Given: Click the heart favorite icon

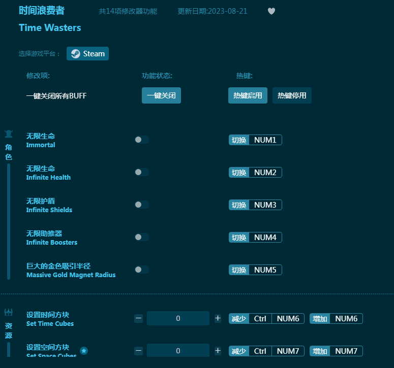Looking at the screenshot, I should pyautogui.click(x=271, y=11).
